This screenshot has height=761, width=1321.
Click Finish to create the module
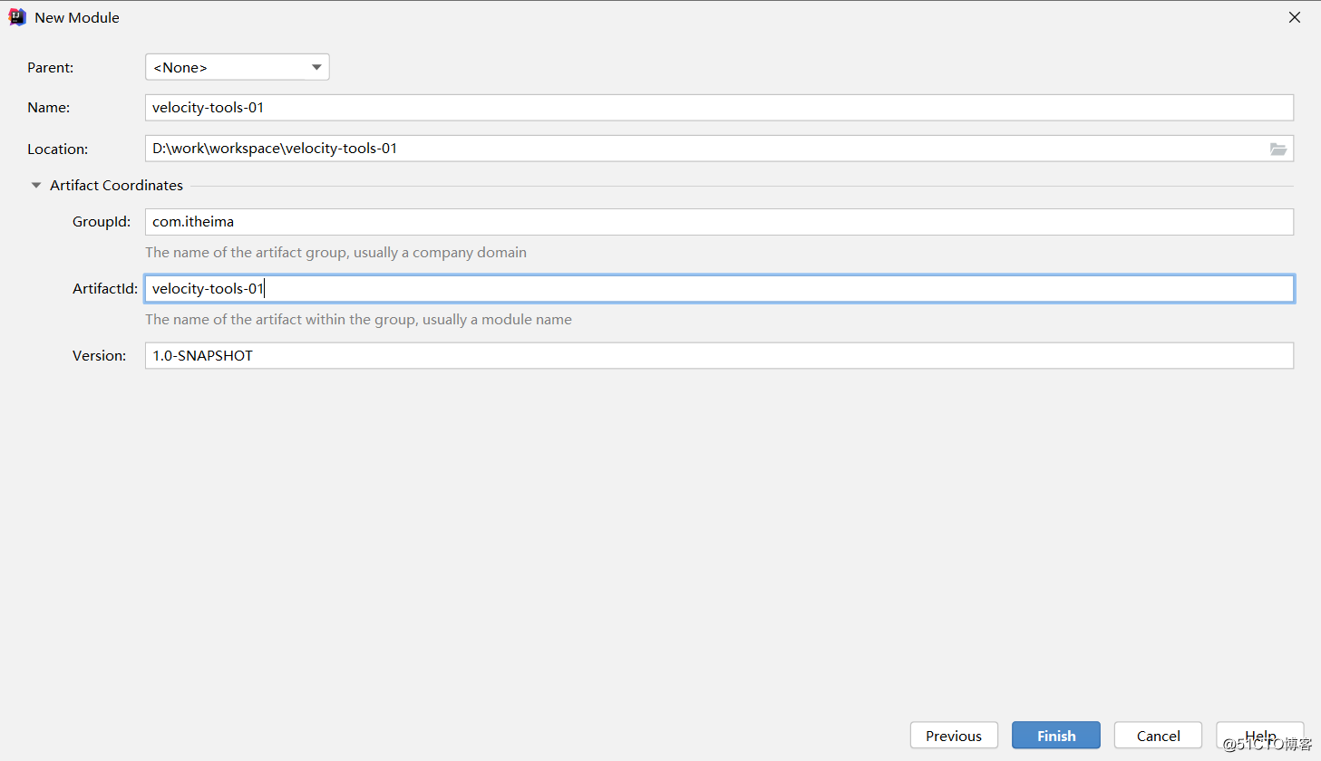[x=1056, y=736]
